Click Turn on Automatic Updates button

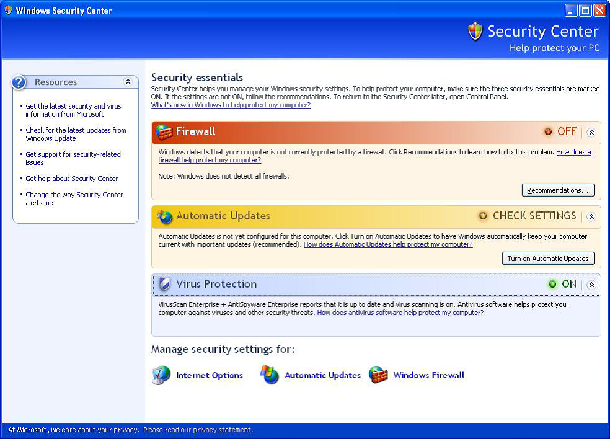pos(548,259)
